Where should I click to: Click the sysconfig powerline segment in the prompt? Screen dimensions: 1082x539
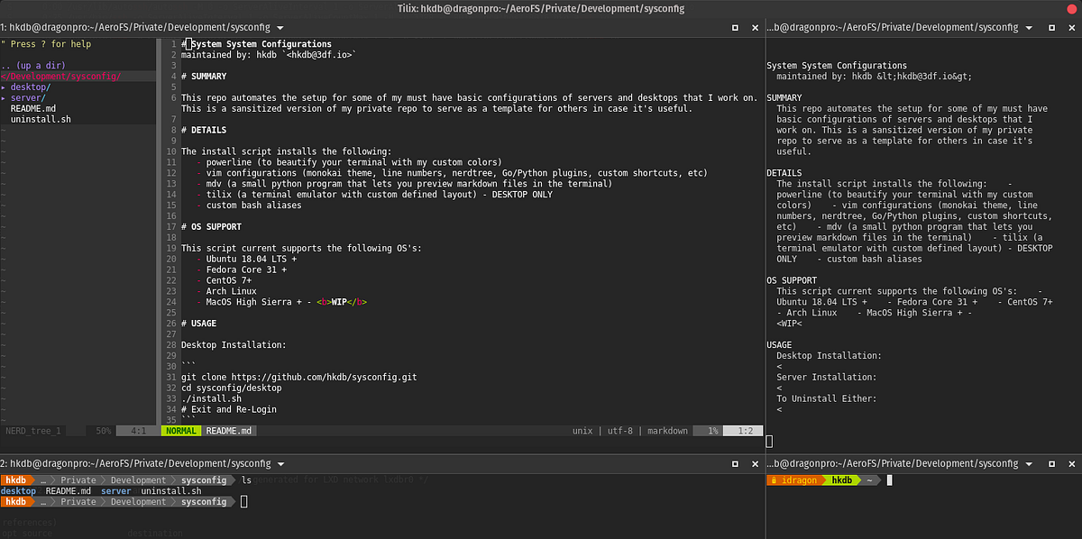tap(205, 480)
